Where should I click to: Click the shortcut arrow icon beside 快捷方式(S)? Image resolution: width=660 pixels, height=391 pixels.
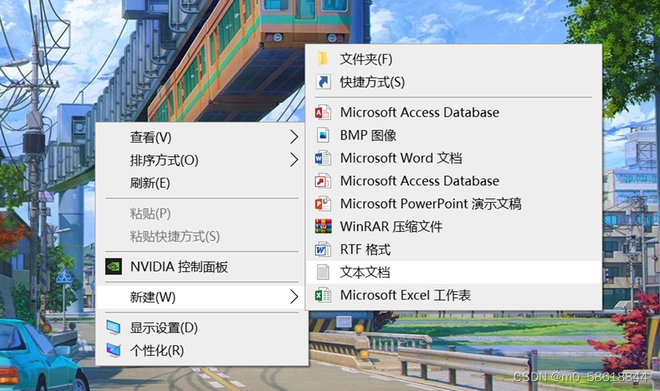(x=323, y=82)
